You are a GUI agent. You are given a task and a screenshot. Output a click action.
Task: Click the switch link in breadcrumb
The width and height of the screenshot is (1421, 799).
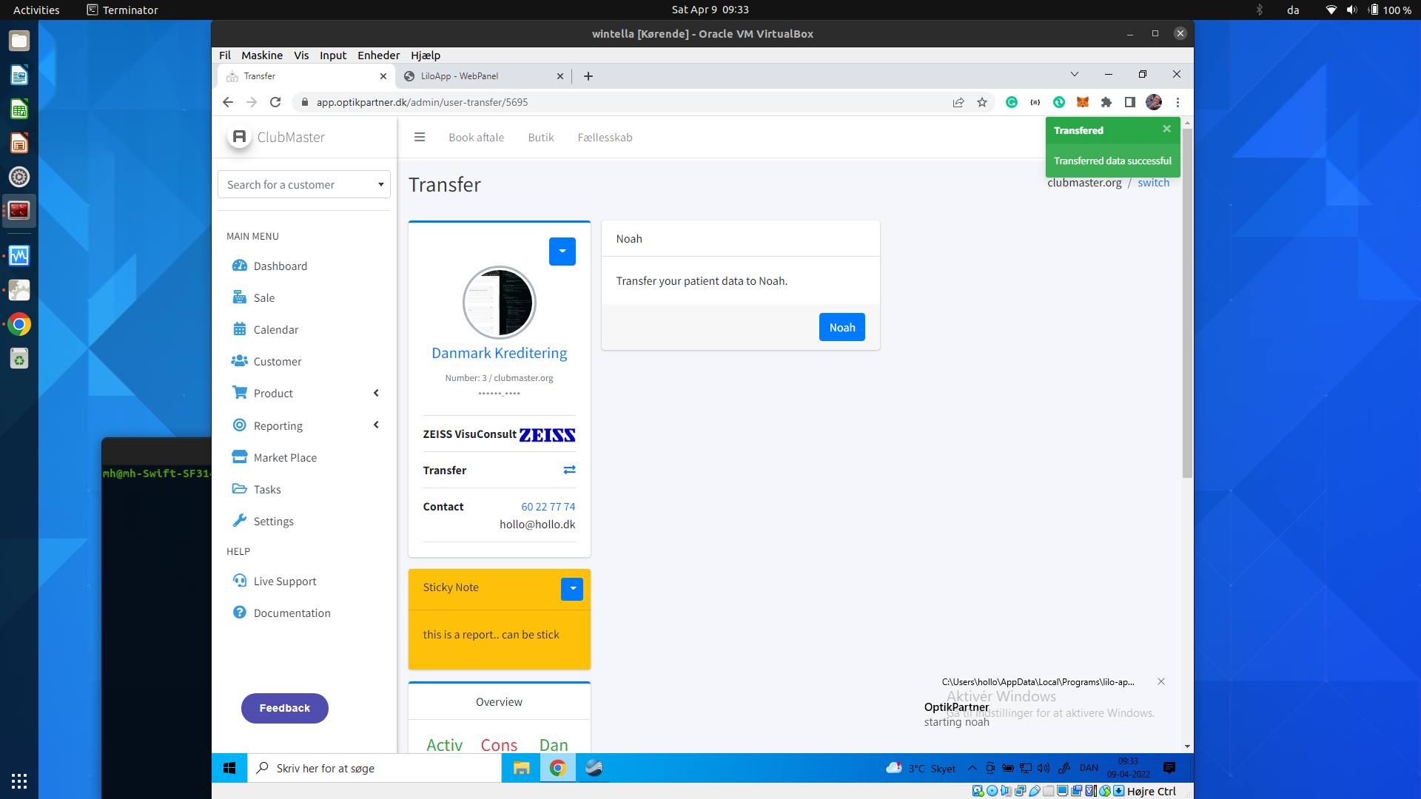1153,183
